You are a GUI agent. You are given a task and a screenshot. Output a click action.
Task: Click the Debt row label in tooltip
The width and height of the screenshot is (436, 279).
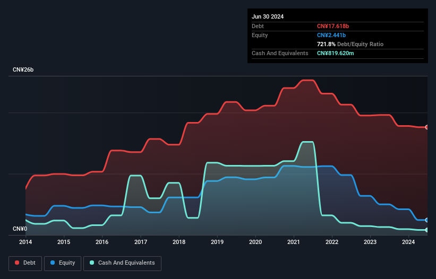258,26
